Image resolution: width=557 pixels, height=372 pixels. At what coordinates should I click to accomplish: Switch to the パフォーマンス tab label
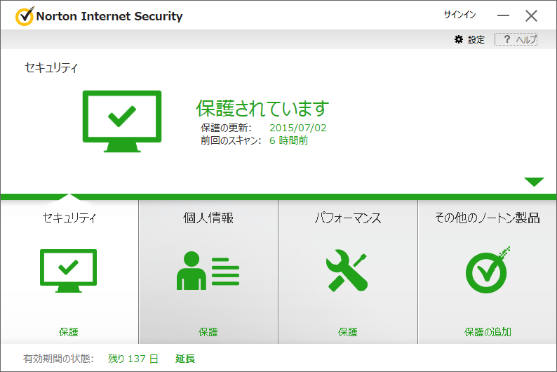(x=348, y=218)
